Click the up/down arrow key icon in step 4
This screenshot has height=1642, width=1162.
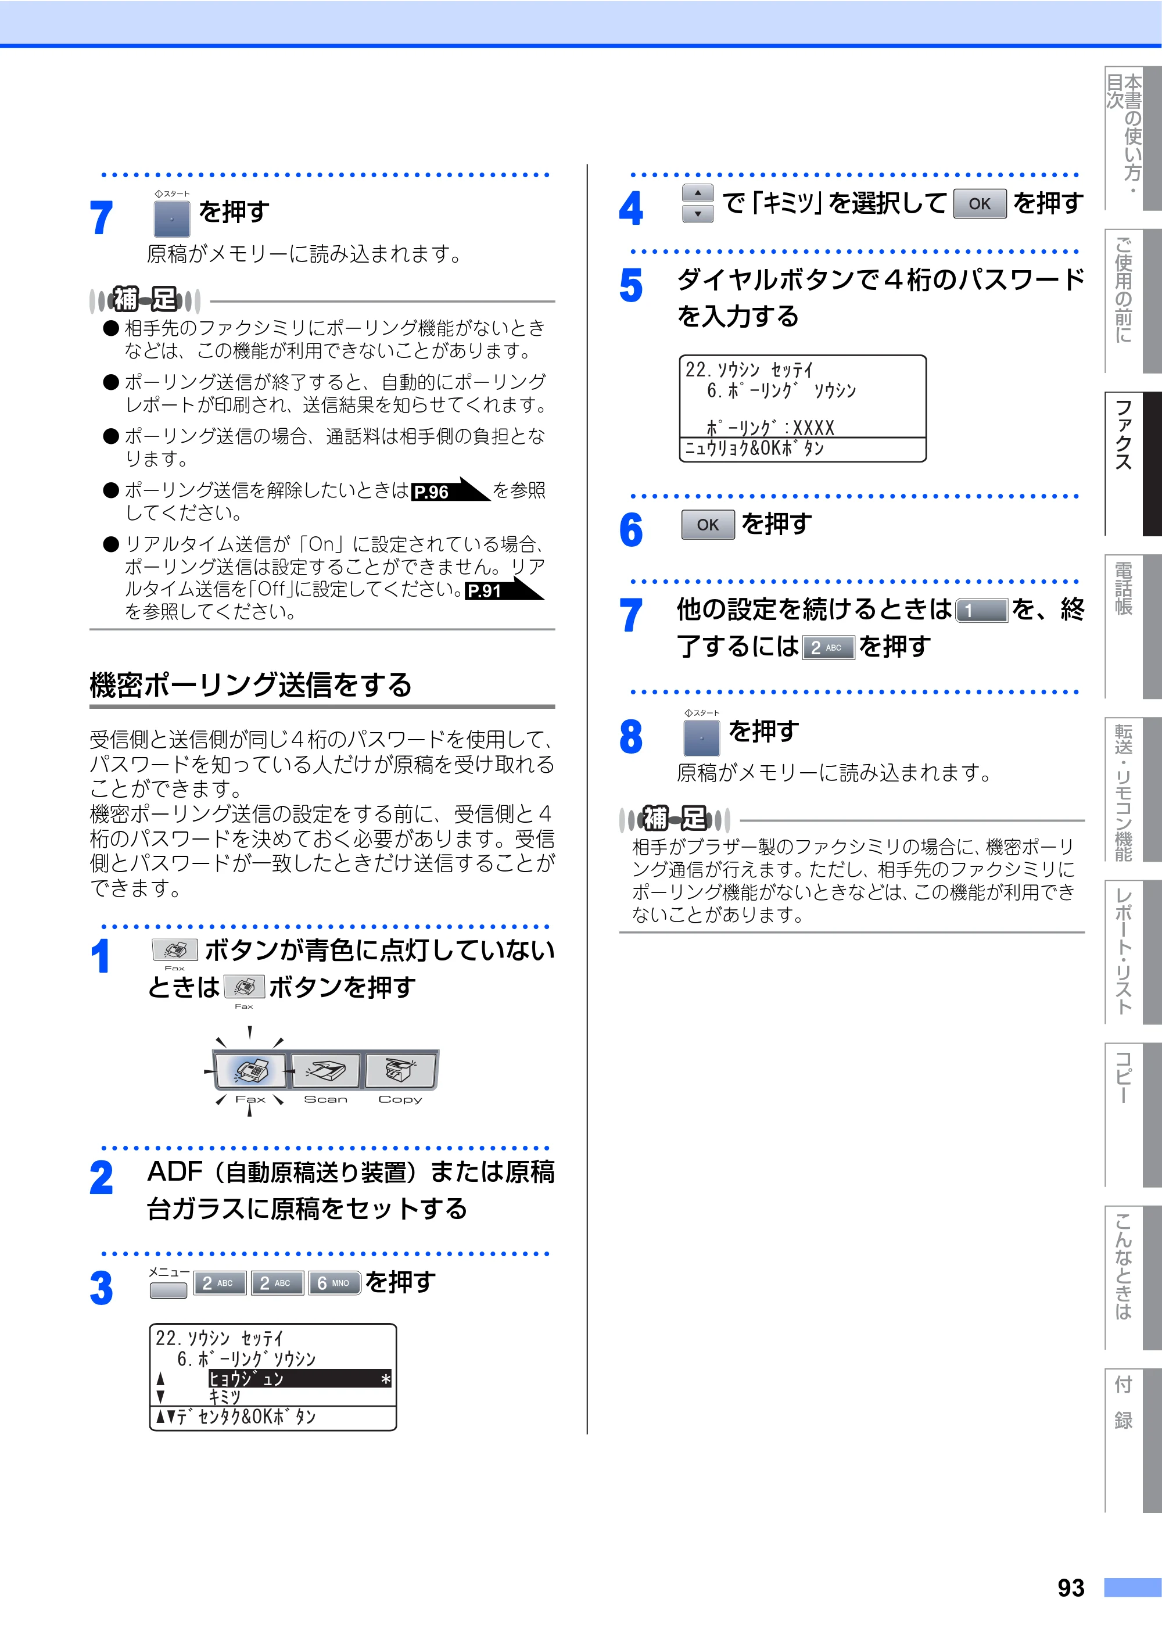pyautogui.click(x=698, y=203)
